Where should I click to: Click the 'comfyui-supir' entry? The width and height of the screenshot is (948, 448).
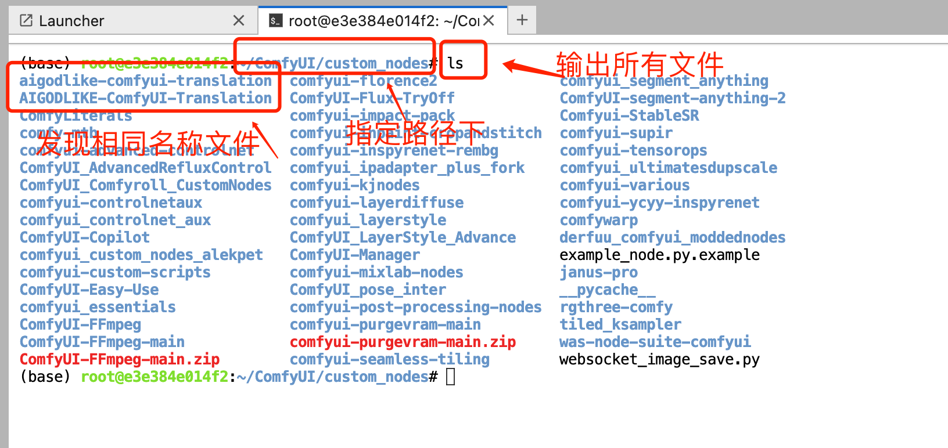pos(616,133)
